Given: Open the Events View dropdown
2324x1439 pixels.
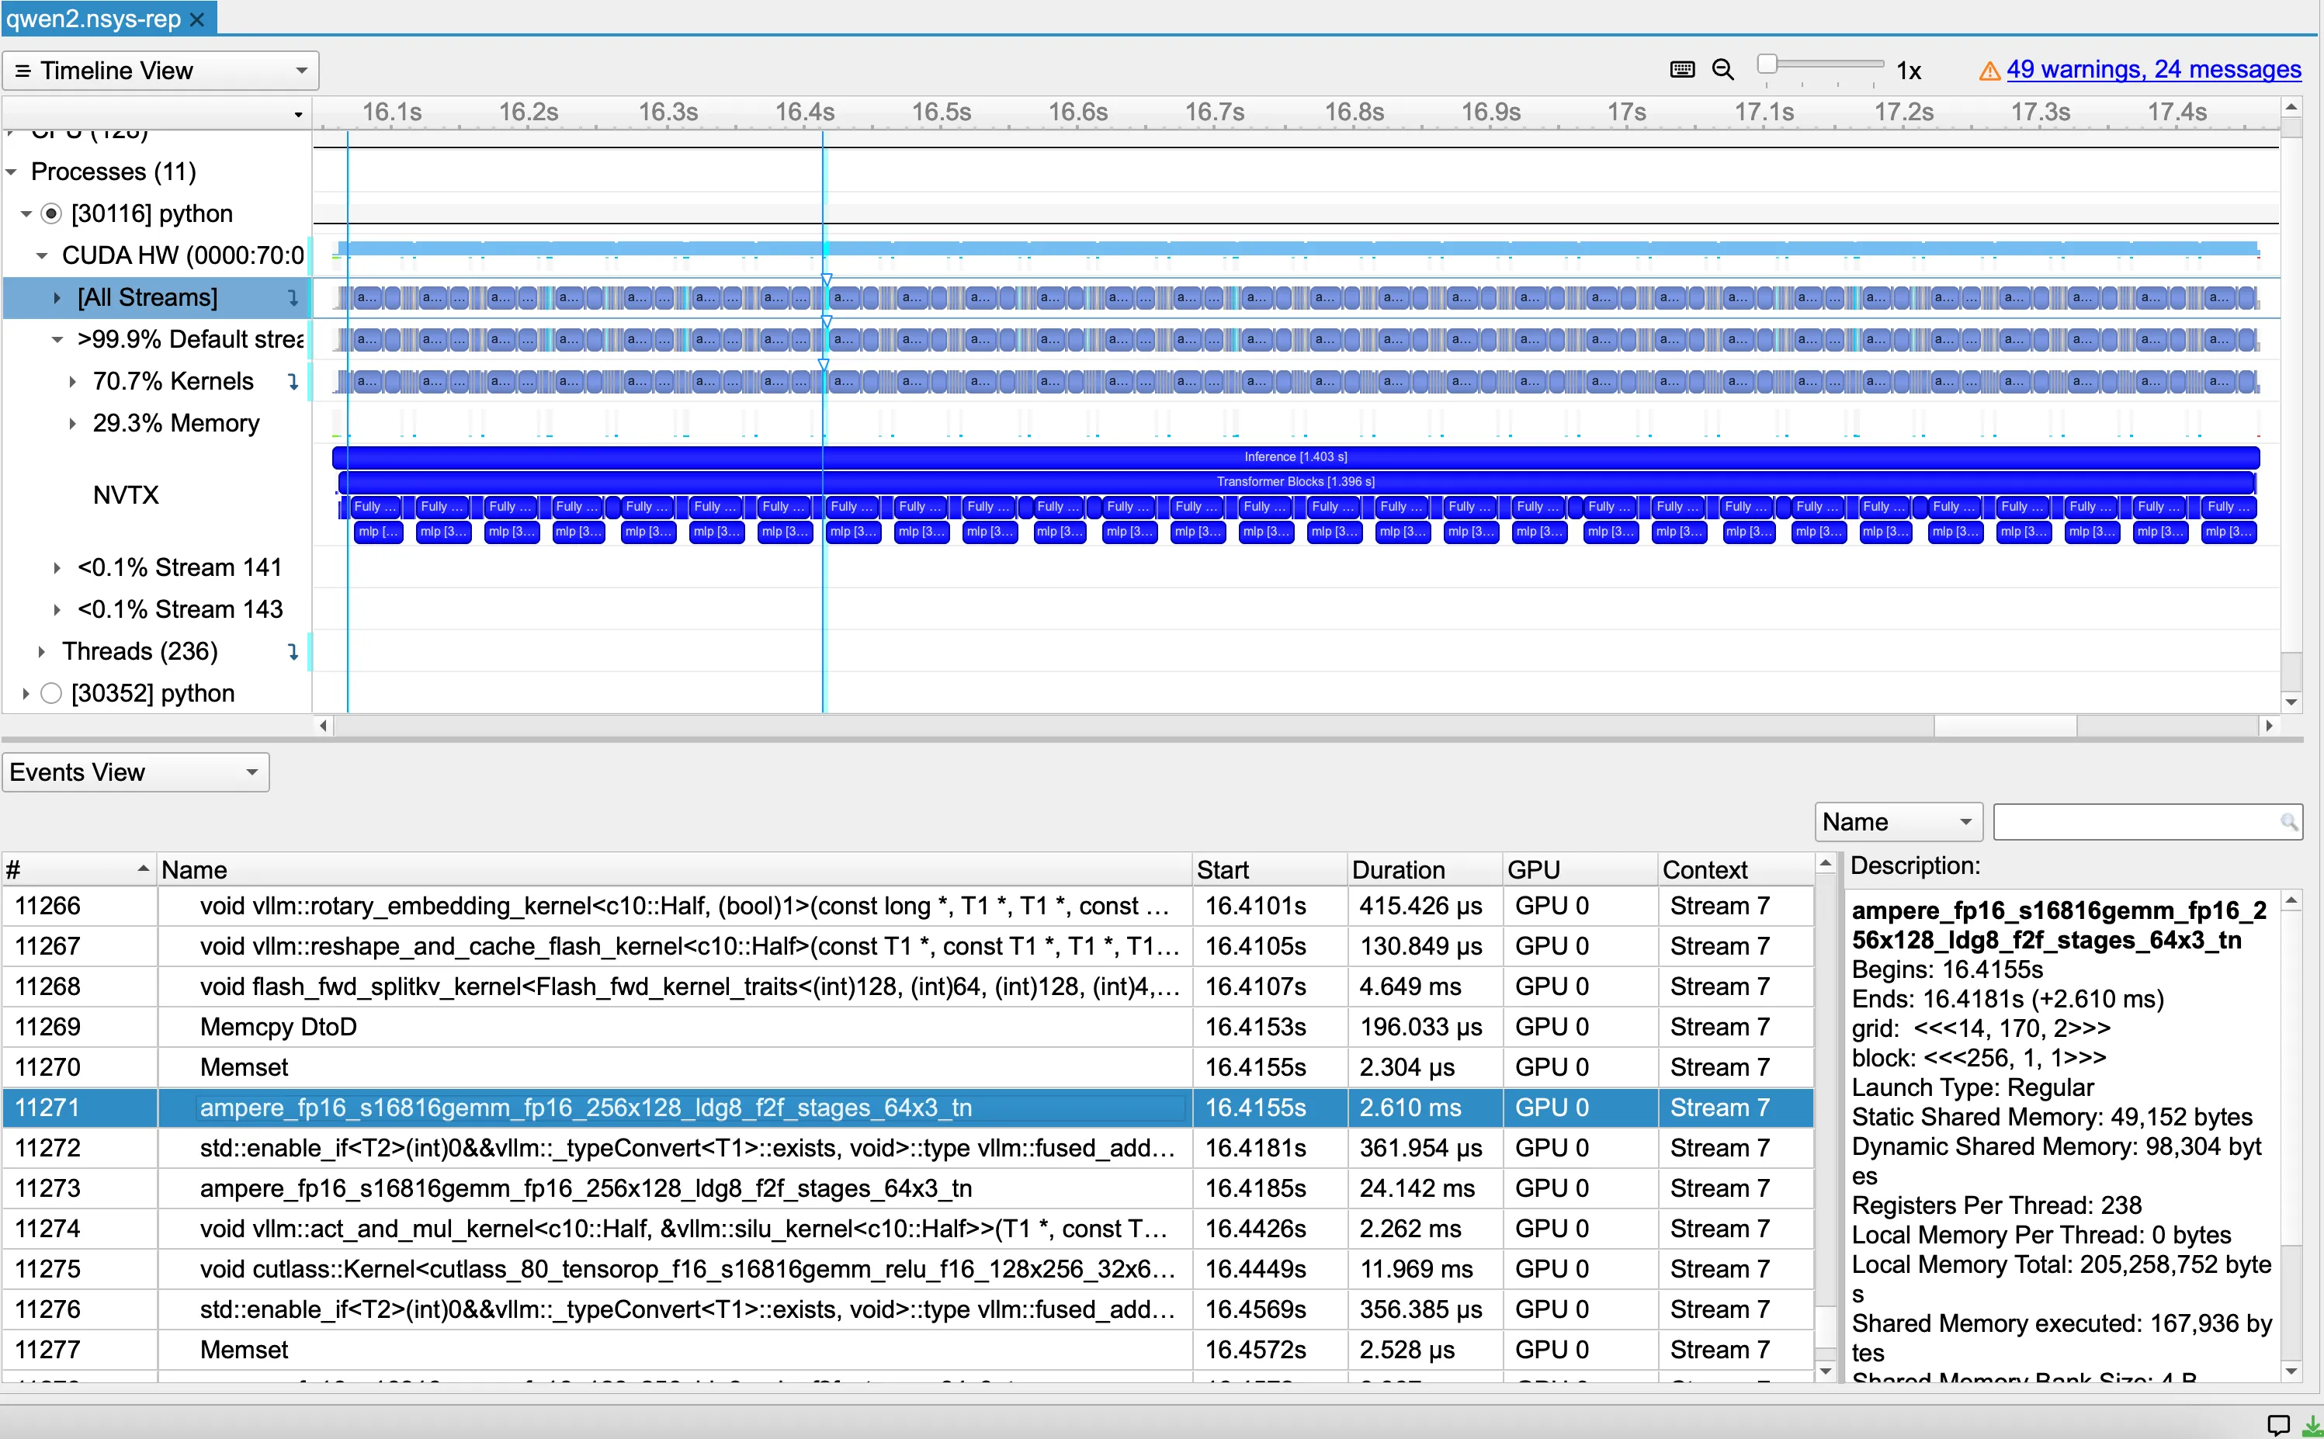Looking at the screenshot, I should [x=135, y=773].
